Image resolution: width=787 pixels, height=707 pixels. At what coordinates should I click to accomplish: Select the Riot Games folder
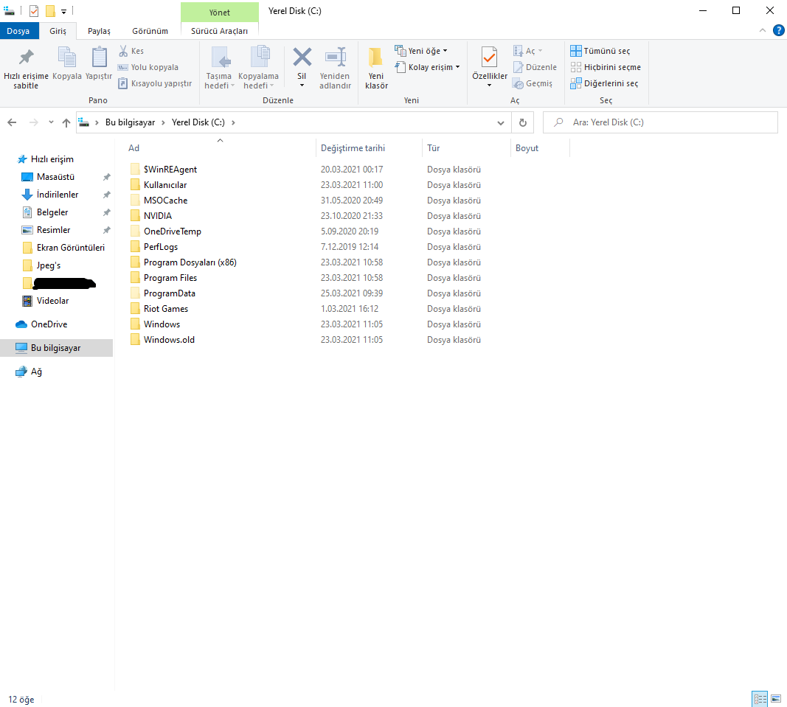[x=166, y=309]
